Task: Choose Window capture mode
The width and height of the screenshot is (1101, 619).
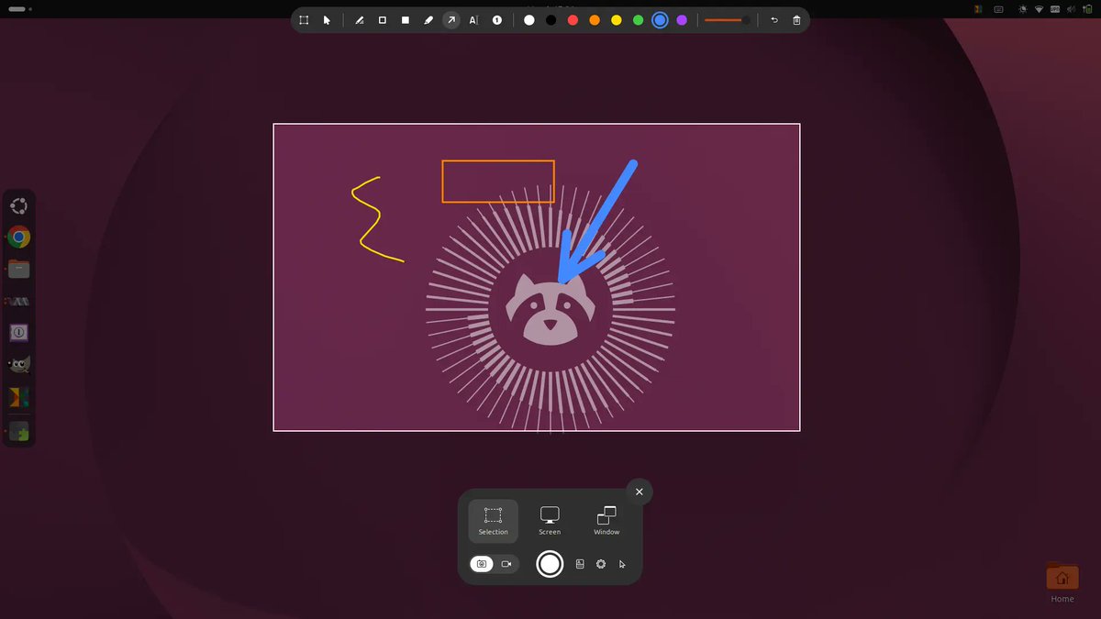Action: [606, 521]
